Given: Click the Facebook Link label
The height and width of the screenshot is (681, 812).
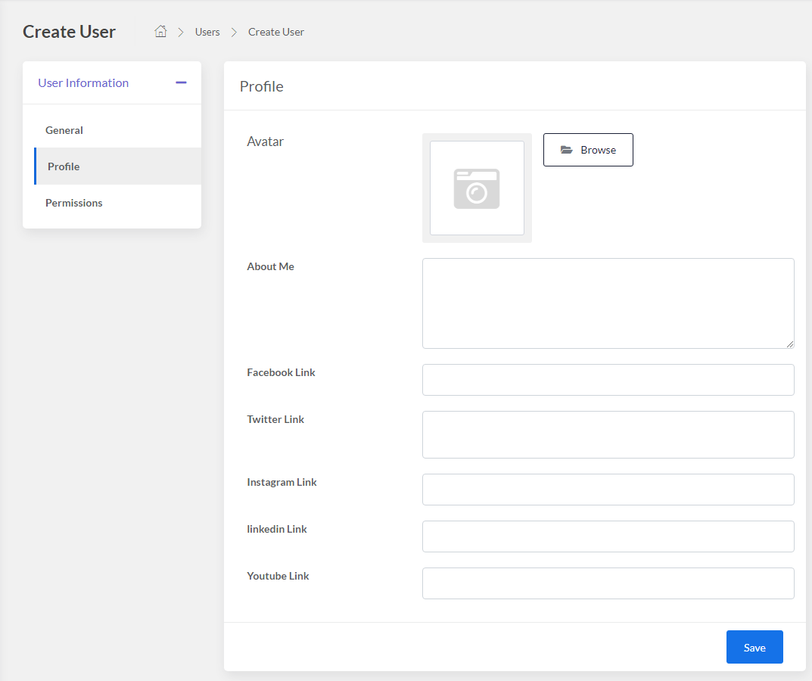Looking at the screenshot, I should point(281,372).
